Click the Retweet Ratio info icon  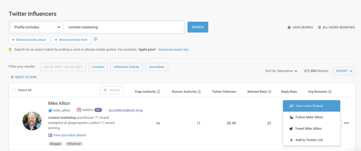click(270, 92)
